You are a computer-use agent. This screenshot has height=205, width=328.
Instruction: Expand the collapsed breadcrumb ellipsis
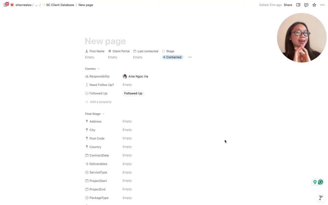coord(36,5)
